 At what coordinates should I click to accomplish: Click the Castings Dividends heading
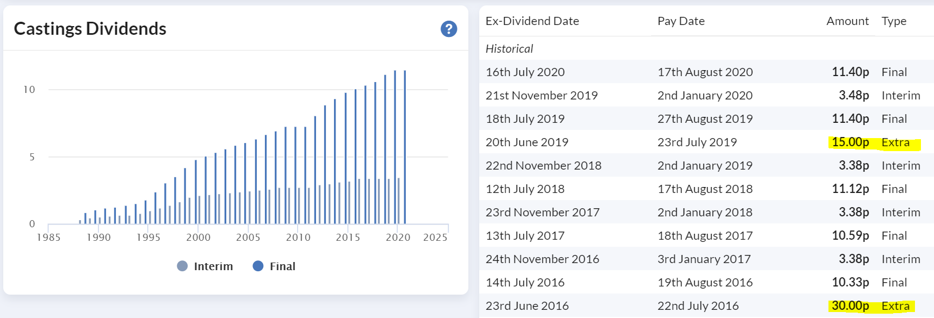(90, 28)
